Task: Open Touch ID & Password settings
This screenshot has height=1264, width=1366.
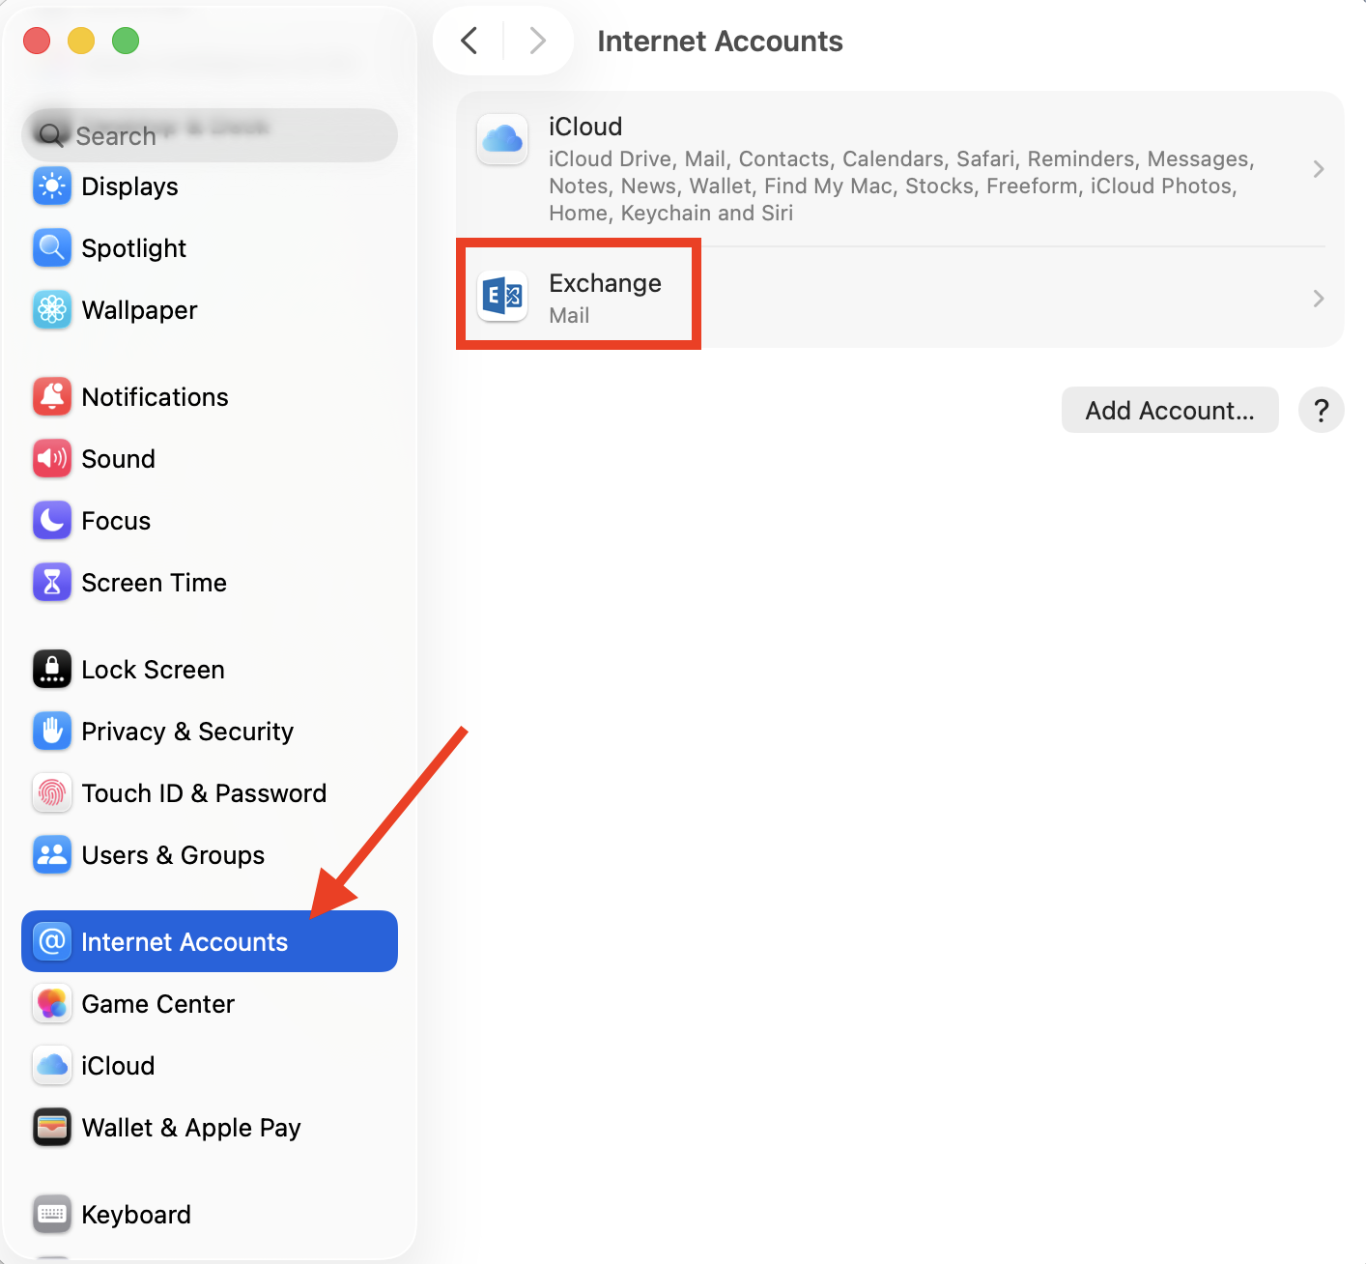Action: (x=204, y=792)
